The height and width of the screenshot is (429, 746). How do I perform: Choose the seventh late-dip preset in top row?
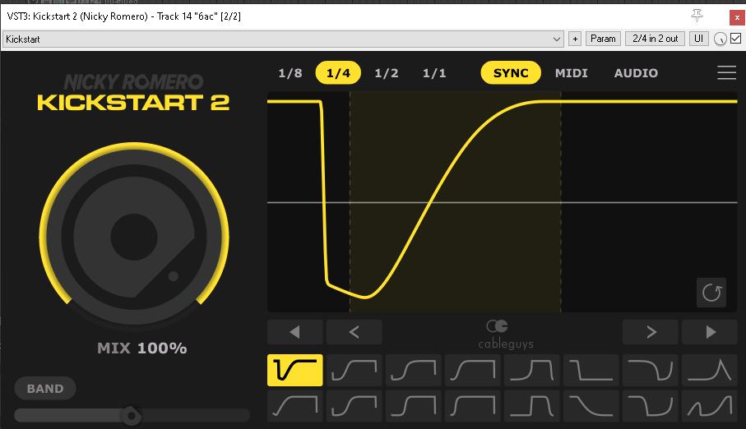tap(651, 370)
